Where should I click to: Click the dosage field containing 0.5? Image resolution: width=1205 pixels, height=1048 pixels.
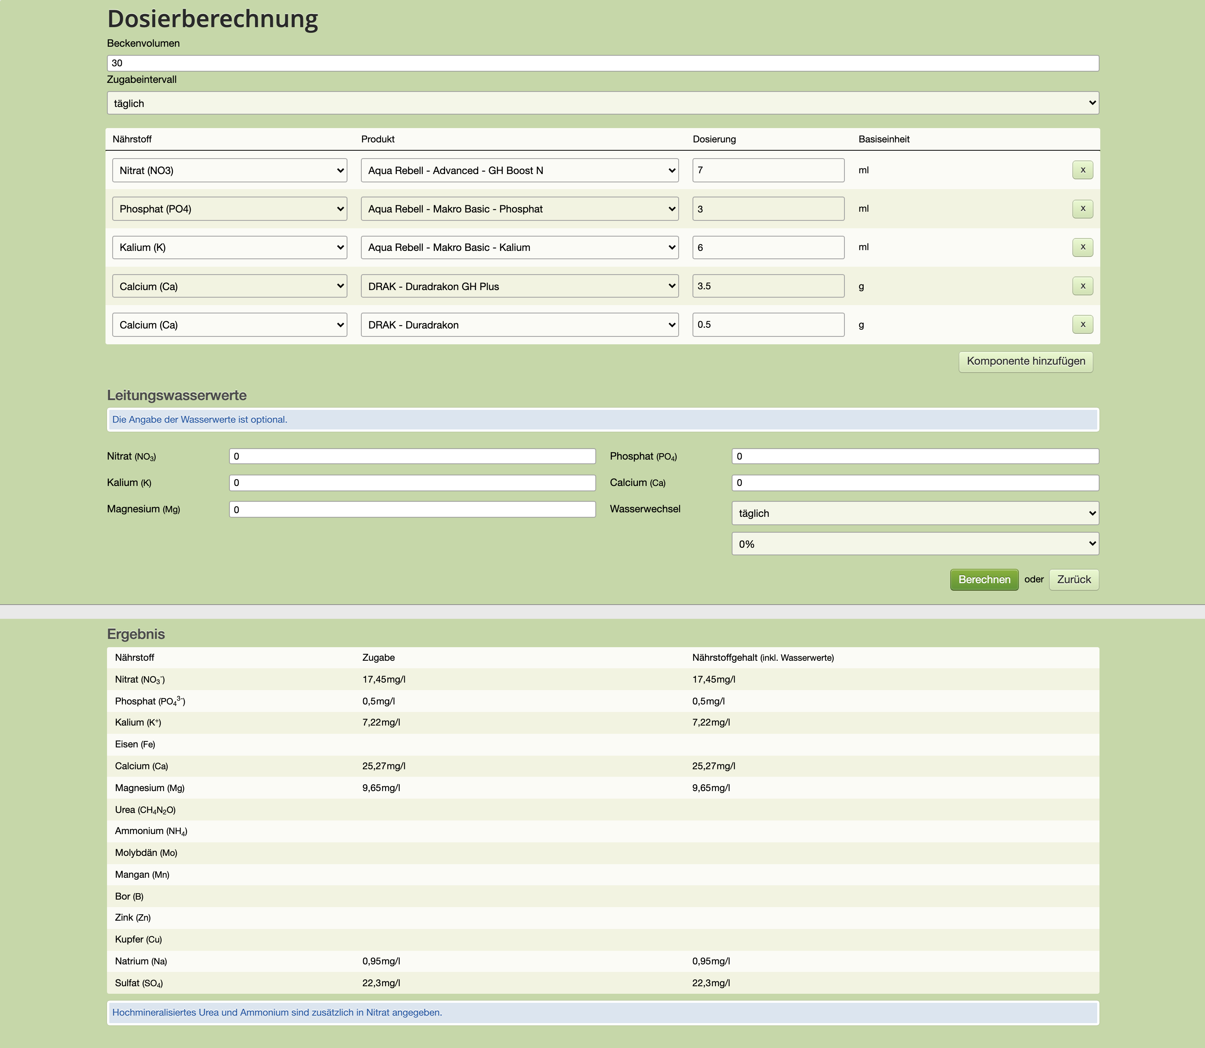click(768, 325)
